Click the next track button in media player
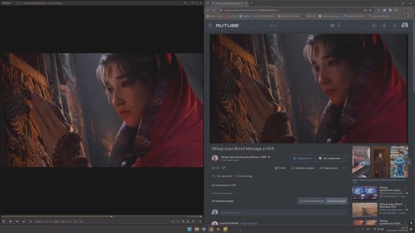 click(24, 221)
